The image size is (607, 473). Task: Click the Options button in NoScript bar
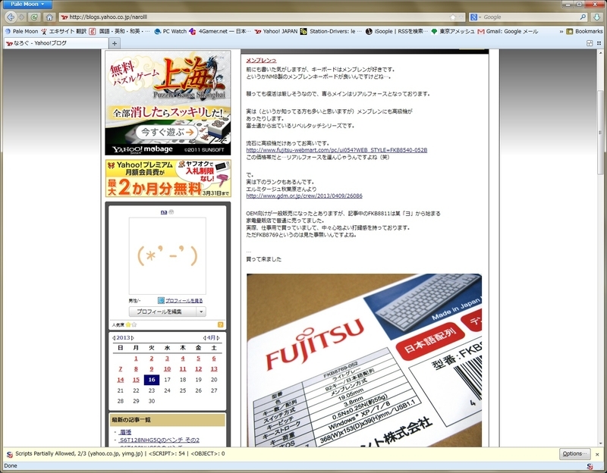pos(574,454)
